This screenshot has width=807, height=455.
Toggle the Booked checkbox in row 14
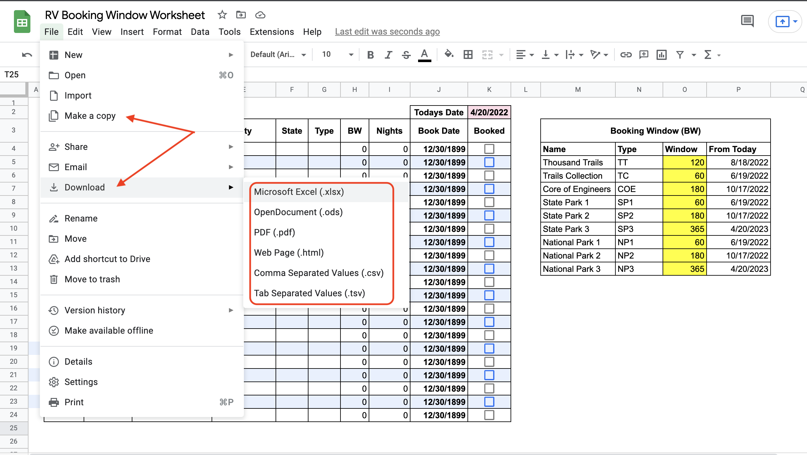point(489,282)
